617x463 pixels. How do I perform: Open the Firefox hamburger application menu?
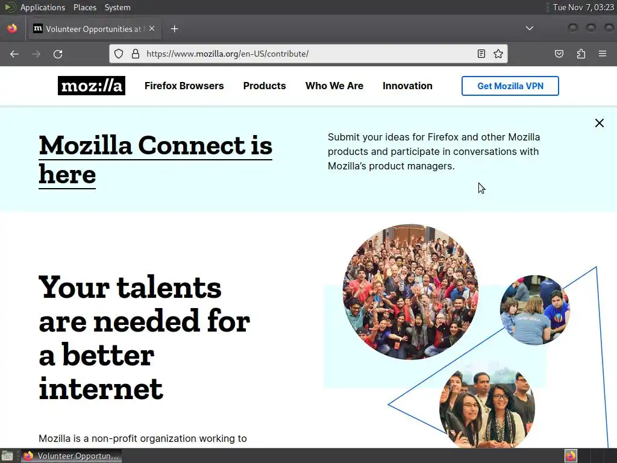click(603, 54)
